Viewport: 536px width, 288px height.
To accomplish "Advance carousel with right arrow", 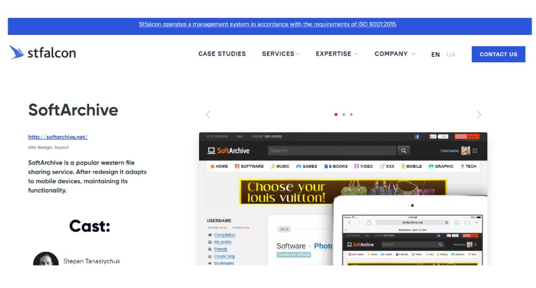I will (x=479, y=115).
